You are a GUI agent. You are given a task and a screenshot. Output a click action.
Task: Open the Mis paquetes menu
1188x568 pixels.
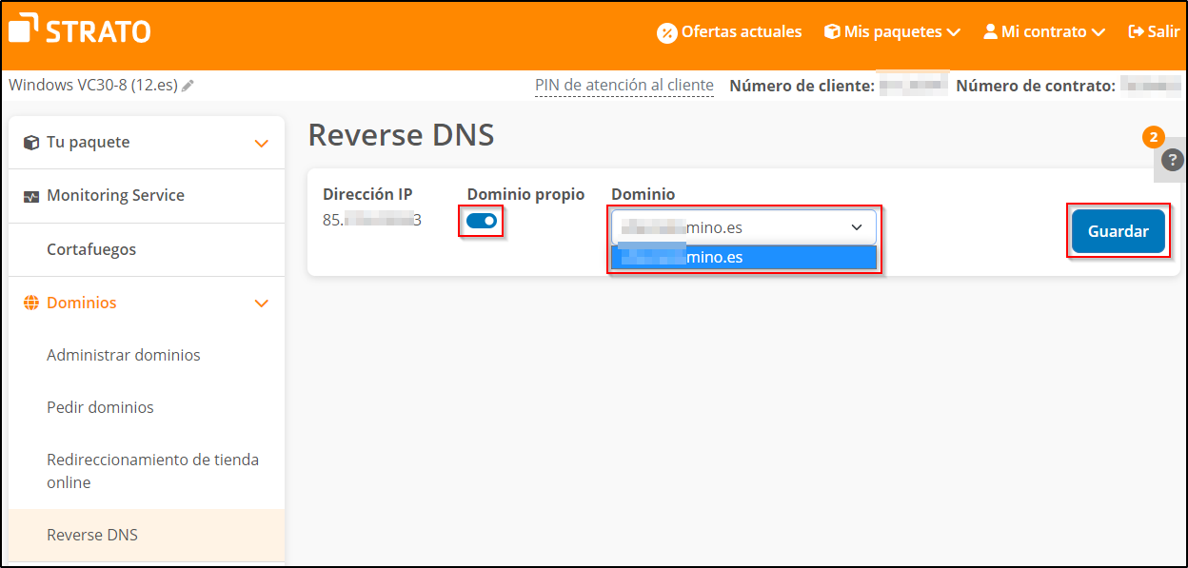click(x=891, y=31)
